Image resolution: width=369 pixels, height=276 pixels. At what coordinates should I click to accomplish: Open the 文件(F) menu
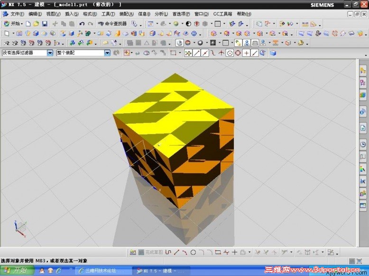point(17,14)
